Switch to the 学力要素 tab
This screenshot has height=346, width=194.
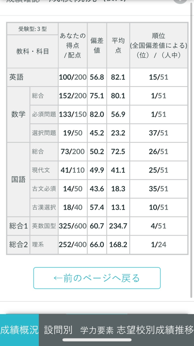[97, 330]
